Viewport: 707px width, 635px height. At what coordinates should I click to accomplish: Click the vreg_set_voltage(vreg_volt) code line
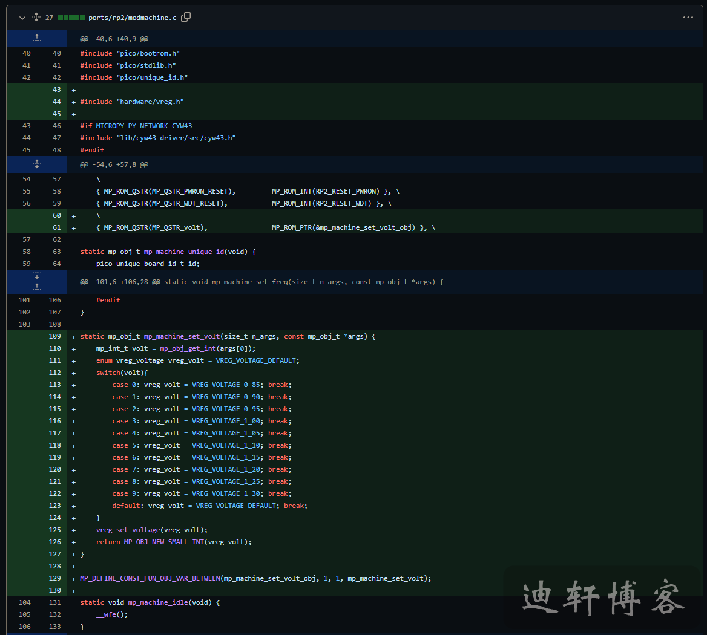[x=151, y=530]
